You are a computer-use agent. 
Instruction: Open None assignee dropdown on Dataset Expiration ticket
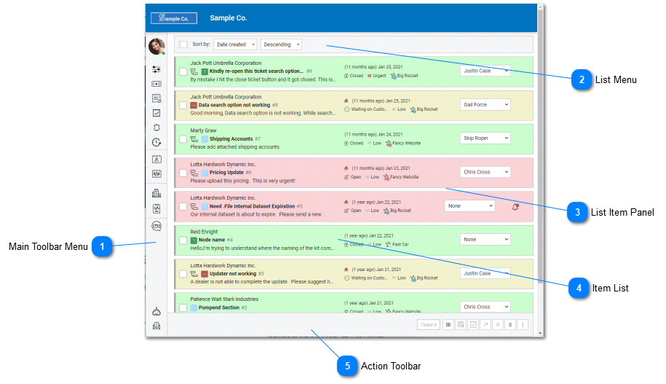coord(469,205)
